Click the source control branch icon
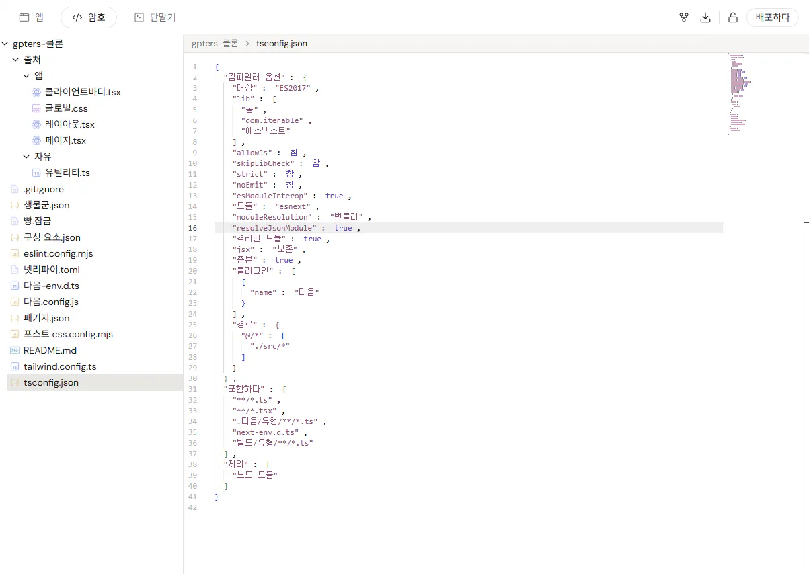Image resolution: width=809 pixels, height=574 pixels. [684, 17]
